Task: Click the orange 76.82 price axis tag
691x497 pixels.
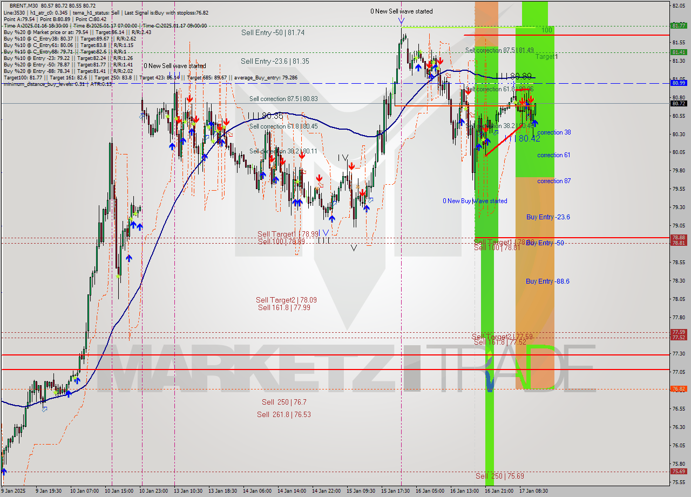Action: [x=679, y=388]
